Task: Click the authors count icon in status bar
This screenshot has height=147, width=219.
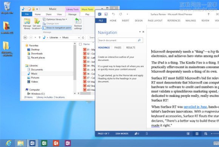Action: pos(137,133)
